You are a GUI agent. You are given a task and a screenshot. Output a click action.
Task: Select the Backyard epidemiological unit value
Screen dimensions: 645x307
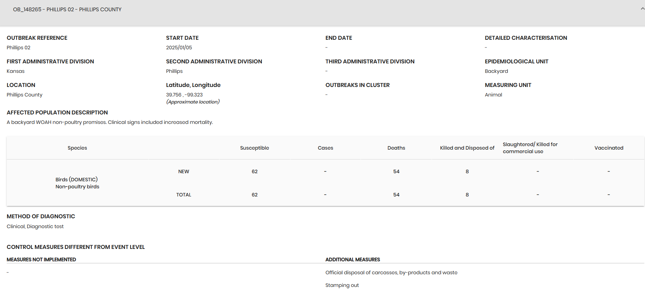[496, 71]
